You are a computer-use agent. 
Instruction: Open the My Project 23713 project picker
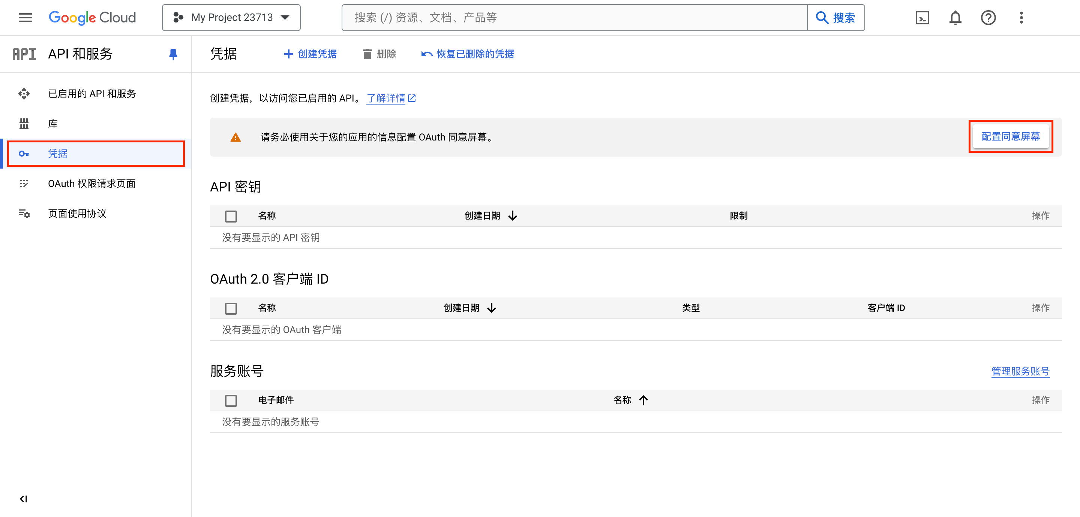[231, 18]
